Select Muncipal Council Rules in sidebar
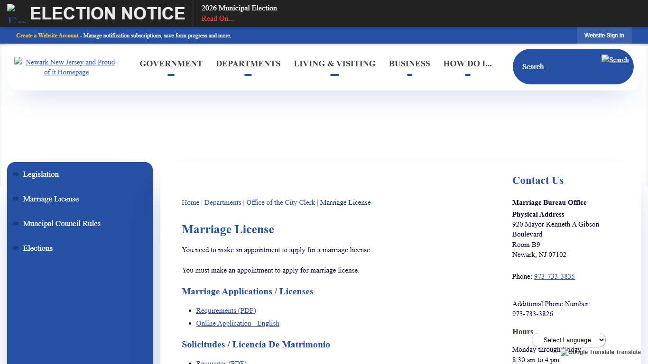Viewport: 648px width, 364px height. tap(62, 223)
